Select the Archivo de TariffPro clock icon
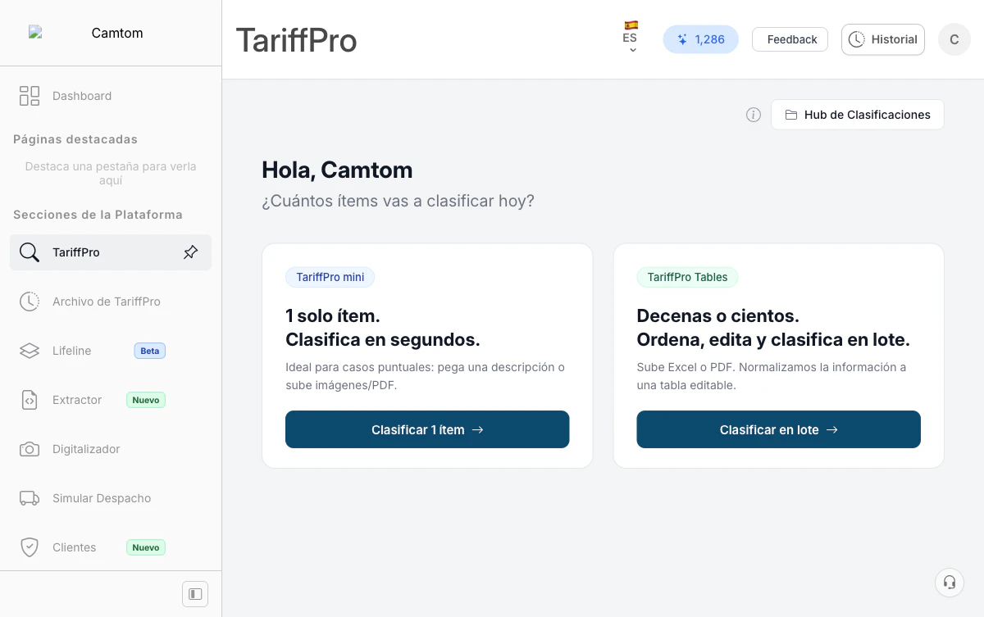Viewport: 984px width, 617px height. [x=29, y=302]
